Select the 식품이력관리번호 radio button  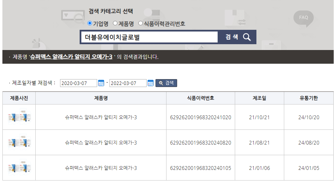click(140, 23)
